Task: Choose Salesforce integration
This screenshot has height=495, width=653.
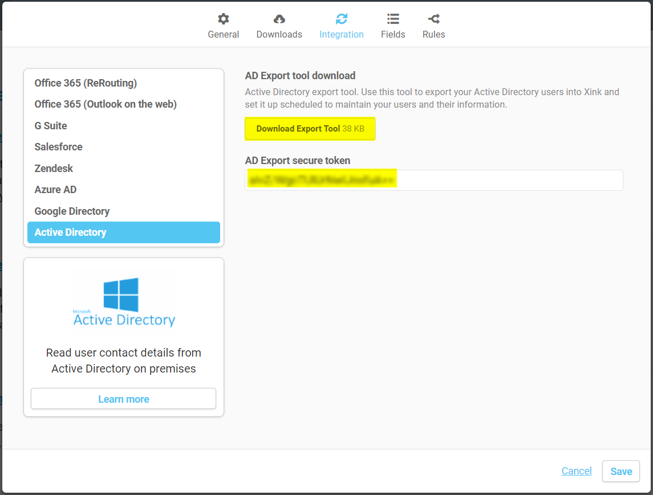Action: pyautogui.click(x=124, y=147)
